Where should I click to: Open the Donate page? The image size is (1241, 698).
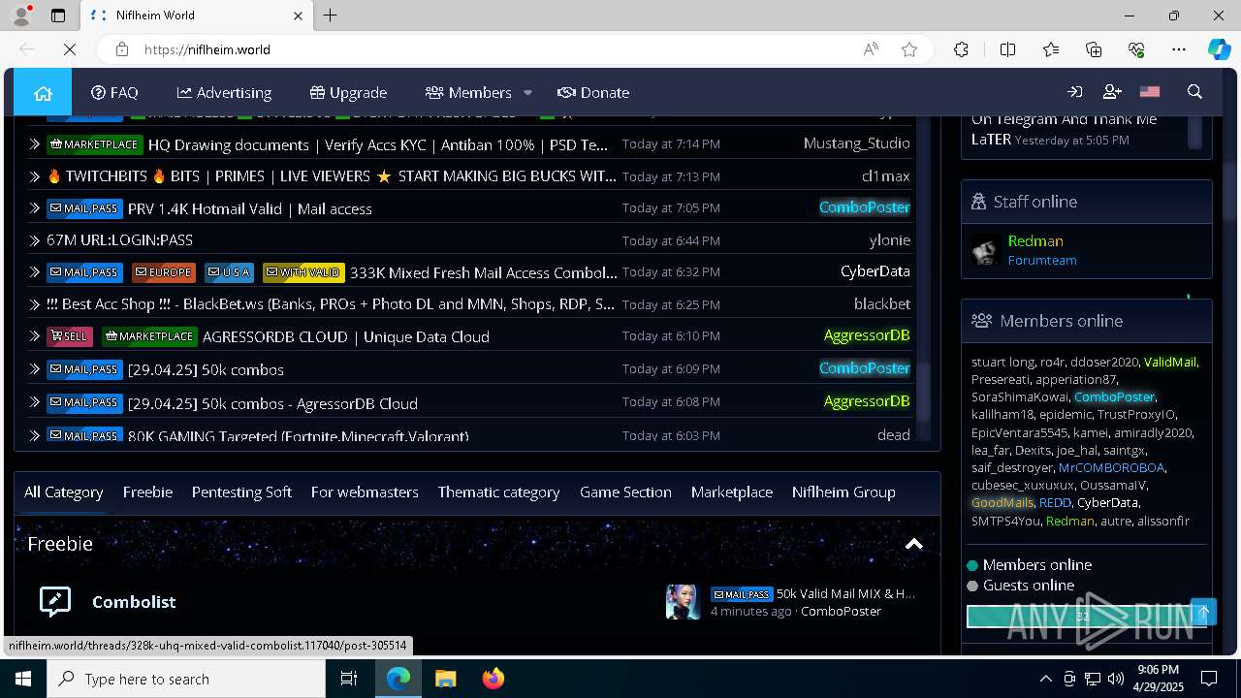click(593, 93)
